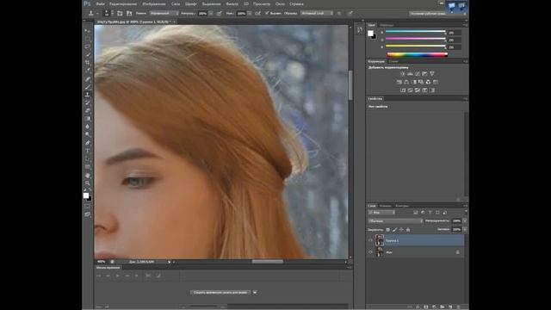Select the Brush tool
The height and width of the screenshot is (310, 551).
point(87,86)
